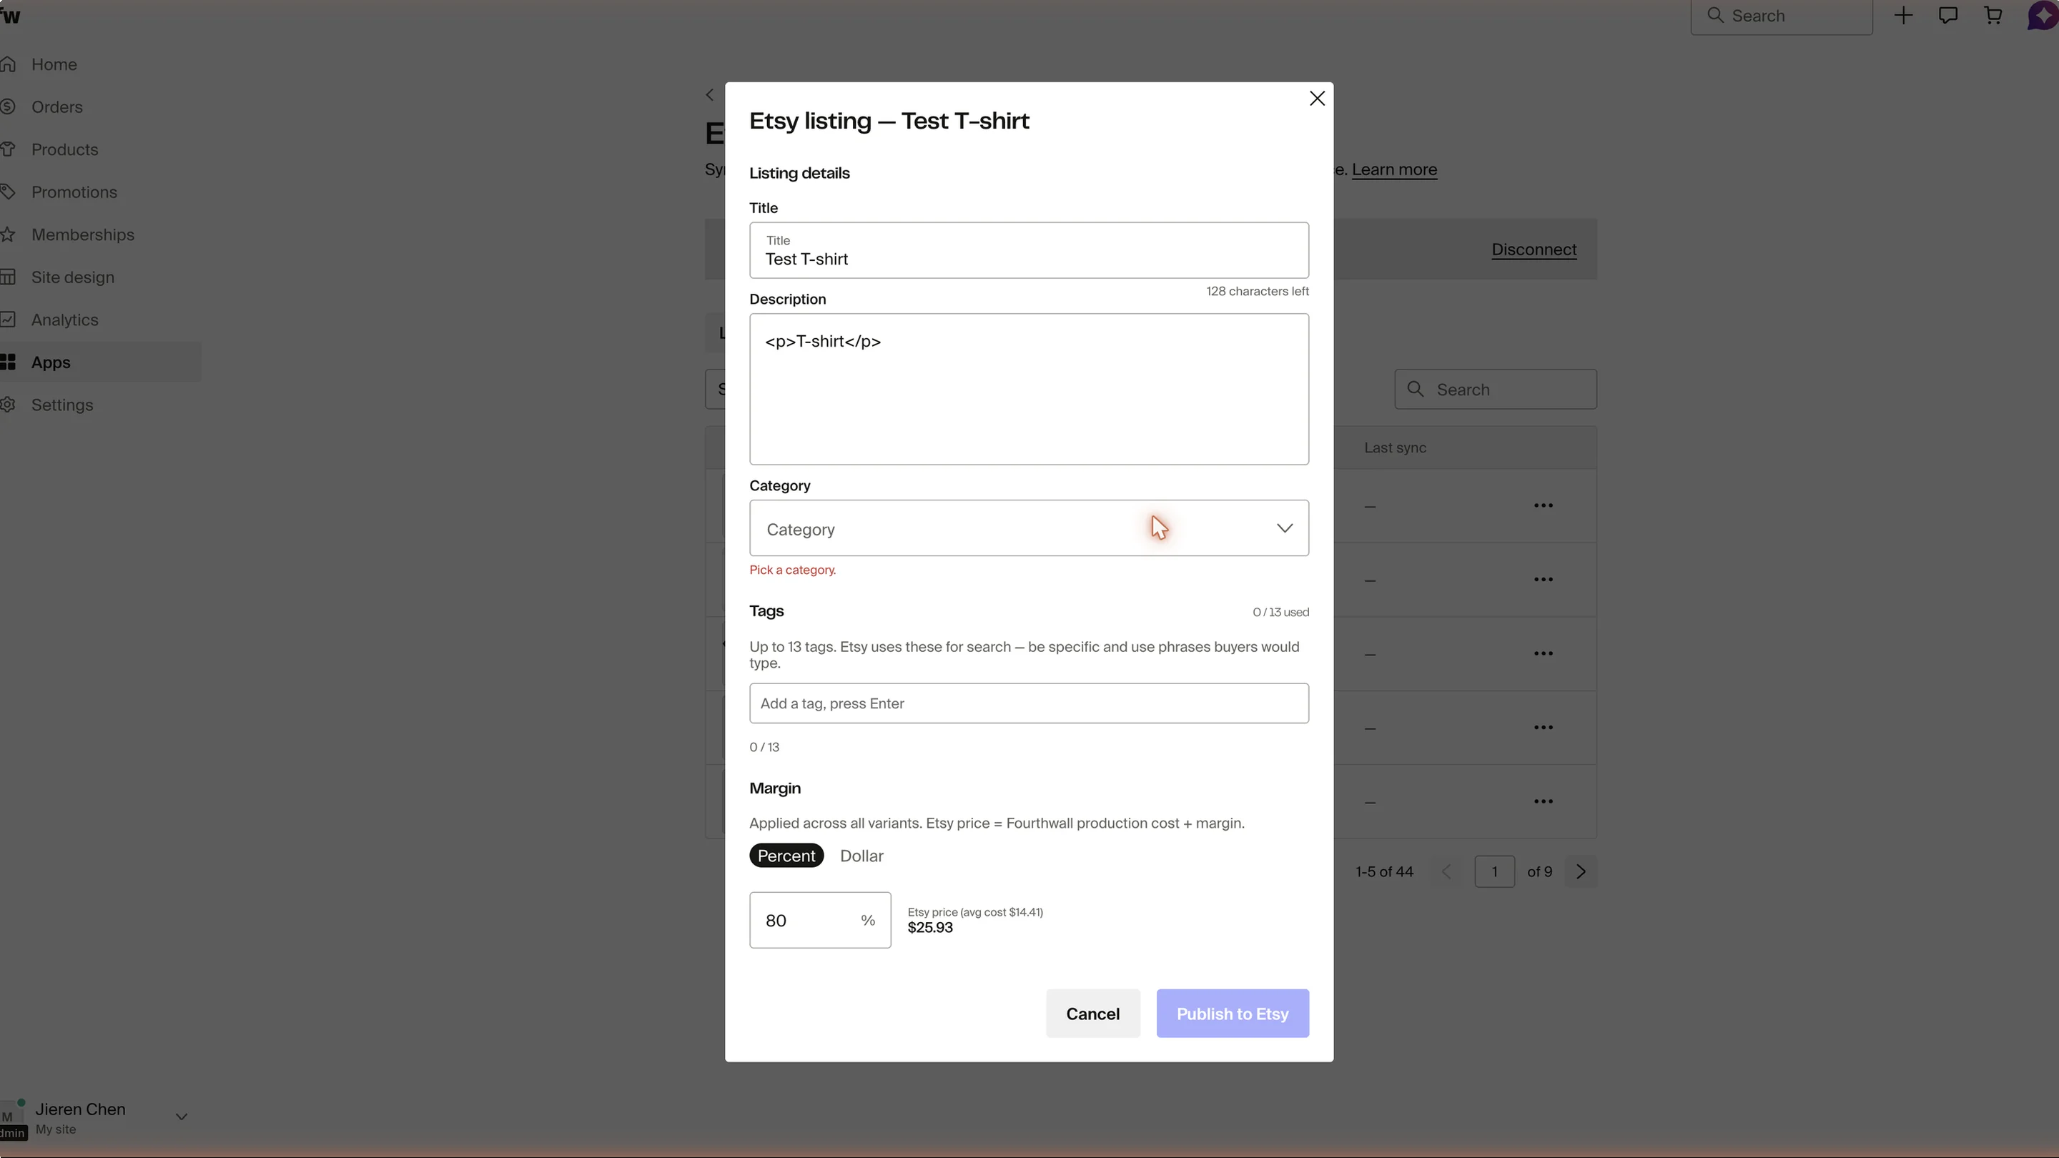2059x1158 pixels.
Task: Expand the Category dropdown
Action: (x=1029, y=528)
